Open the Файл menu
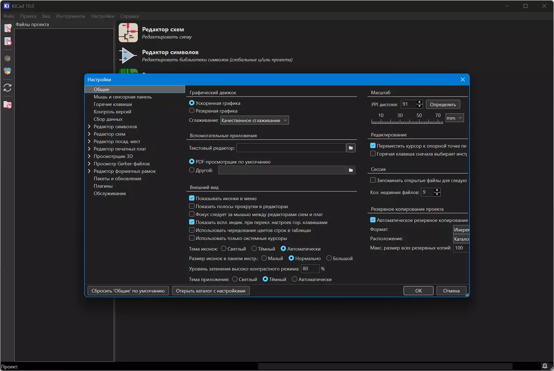Image resolution: width=554 pixels, height=371 pixels. tap(9, 16)
